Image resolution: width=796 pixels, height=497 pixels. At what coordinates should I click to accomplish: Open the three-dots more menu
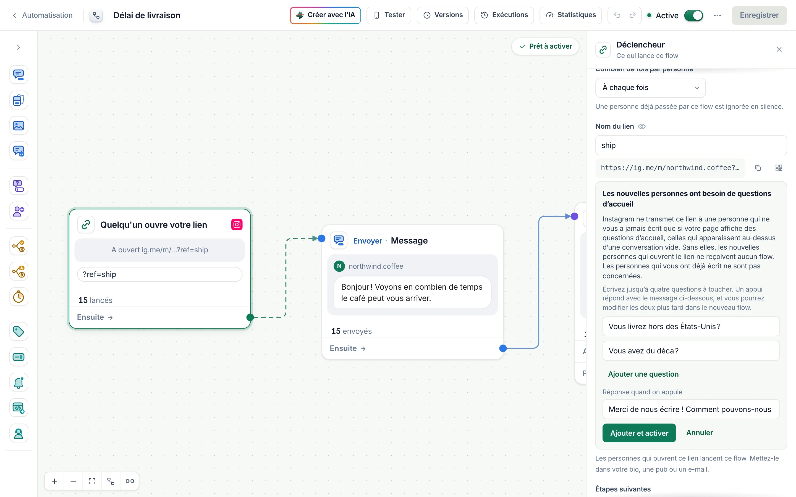(x=718, y=15)
